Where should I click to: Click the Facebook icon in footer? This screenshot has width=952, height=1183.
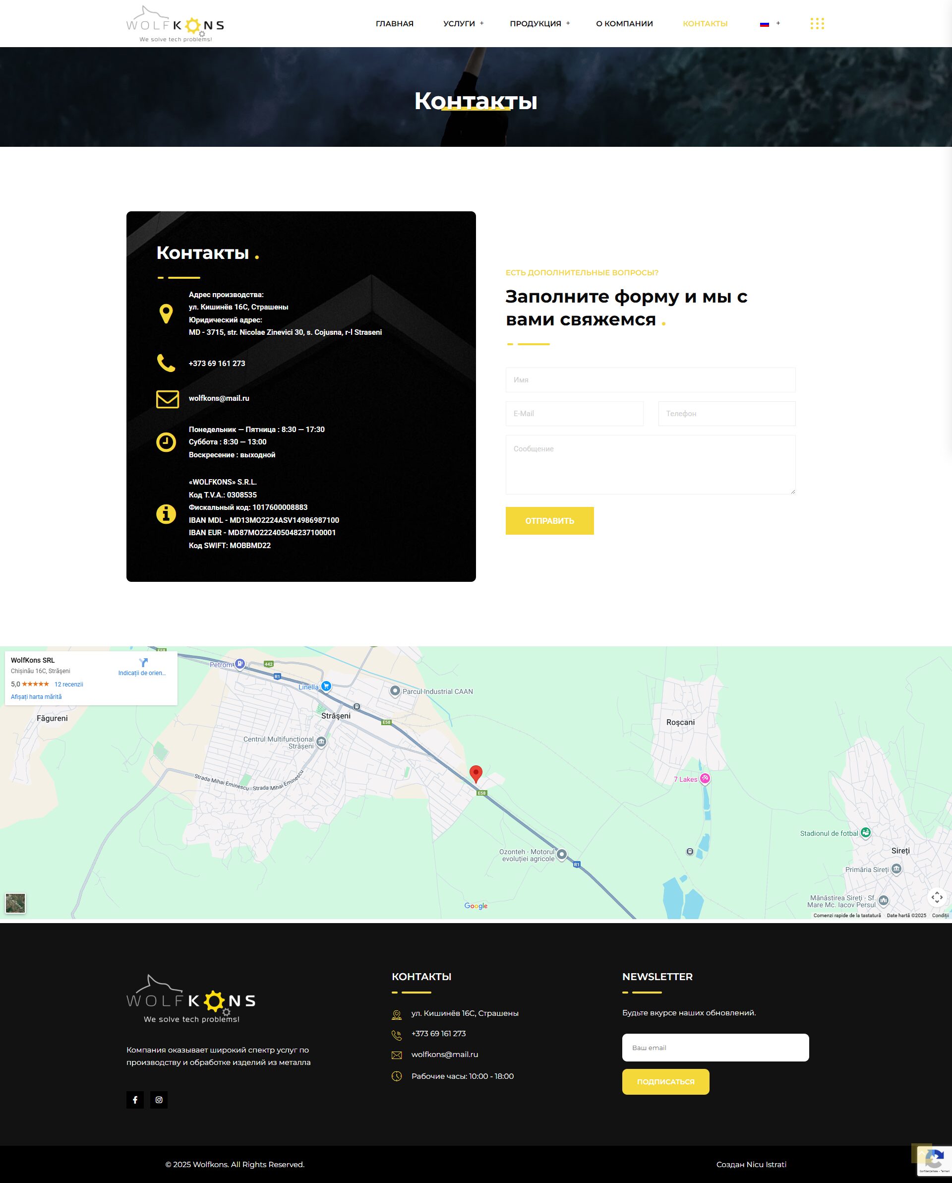pos(135,1100)
